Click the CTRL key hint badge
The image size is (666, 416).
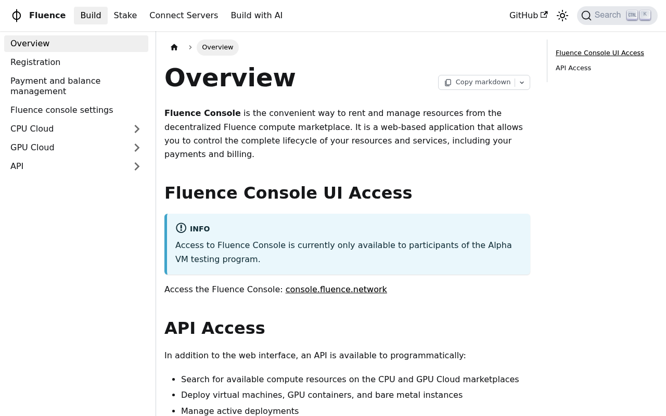[x=632, y=15]
